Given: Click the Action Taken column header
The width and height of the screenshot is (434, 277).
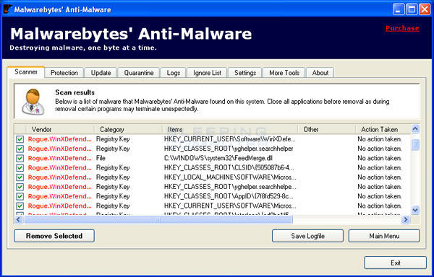Looking at the screenshot, I should 383,129.
